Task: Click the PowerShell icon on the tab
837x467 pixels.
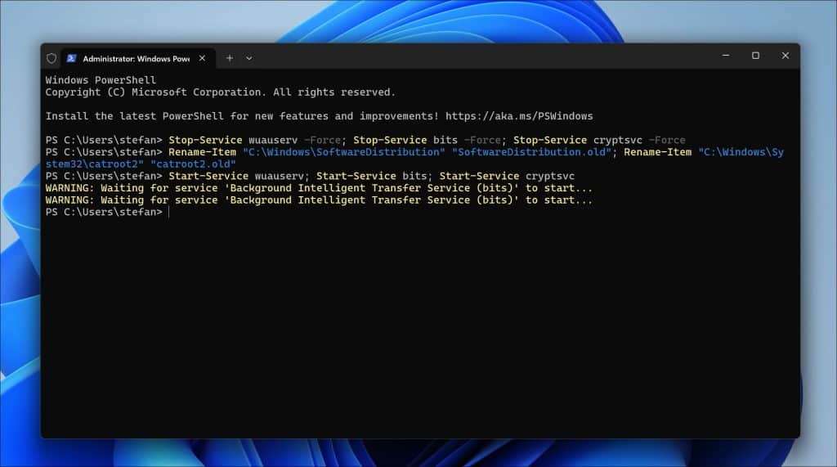Action: click(x=72, y=58)
